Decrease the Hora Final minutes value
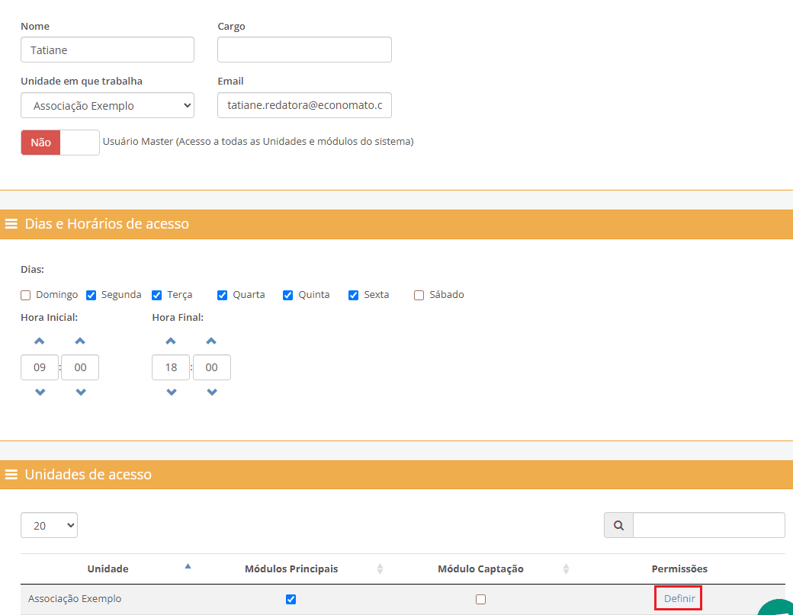793x615 pixels. pyautogui.click(x=212, y=392)
